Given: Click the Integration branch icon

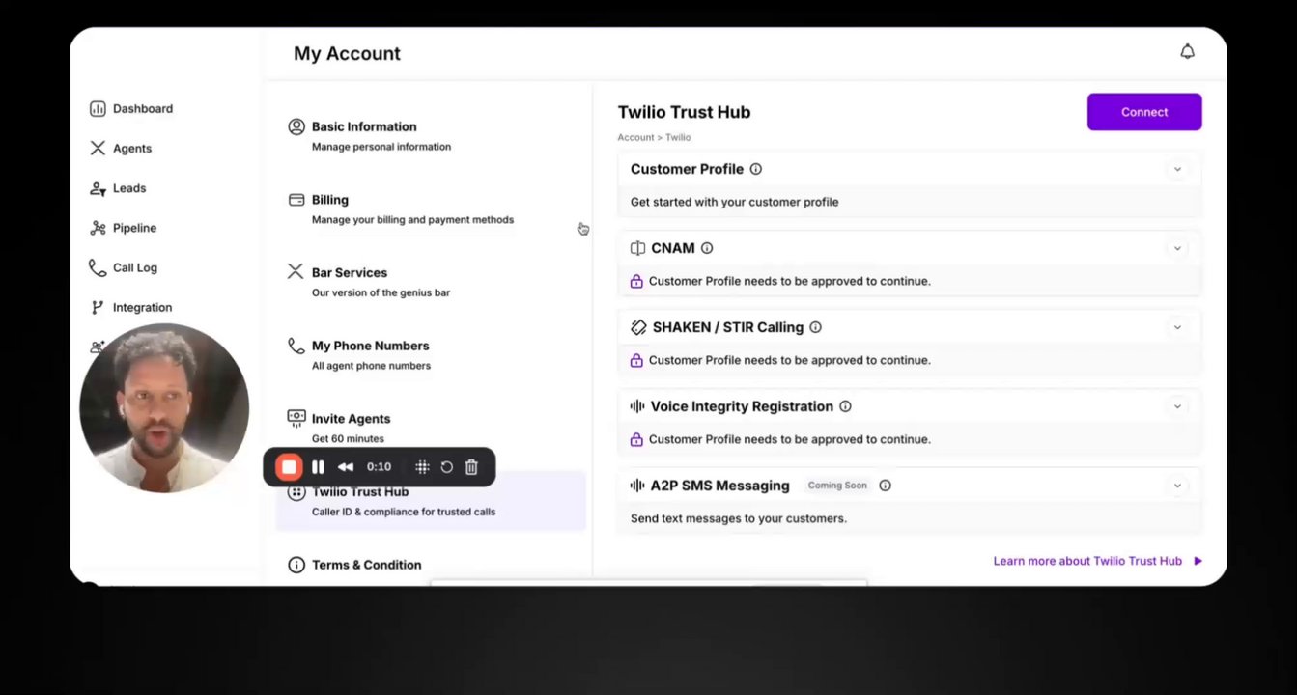Looking at the screenshot, I should [98, 307].
